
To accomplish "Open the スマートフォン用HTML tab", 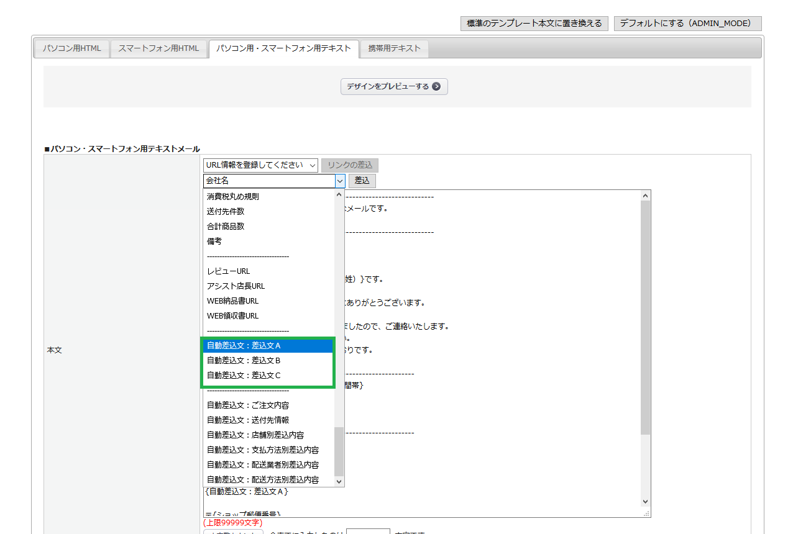I will (x=158, y=48).
